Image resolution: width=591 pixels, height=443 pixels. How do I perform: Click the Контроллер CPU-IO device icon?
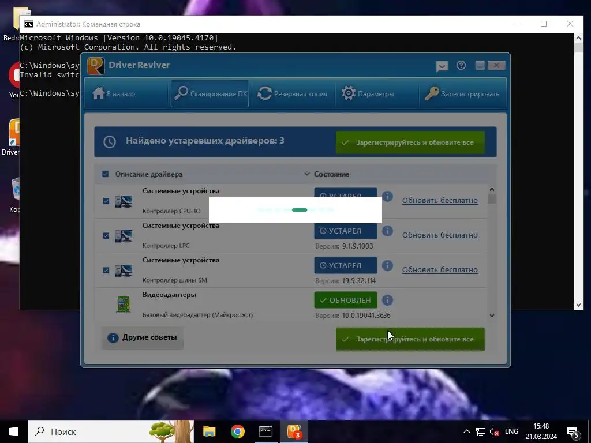pos(124,201)
